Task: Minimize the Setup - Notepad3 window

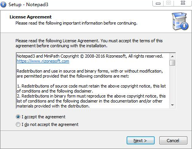Action: [158, 3]
